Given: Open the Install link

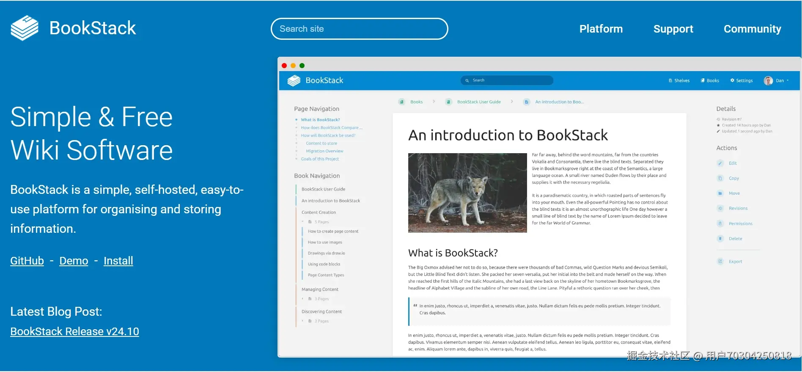Looking at the screenshot, I should [118, 261].
